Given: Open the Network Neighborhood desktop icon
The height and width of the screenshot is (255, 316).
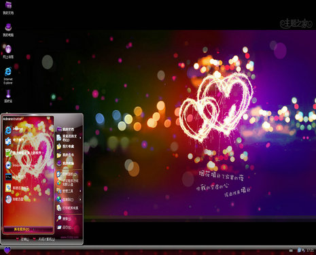Looking at the screenshot, I should 8,52.
